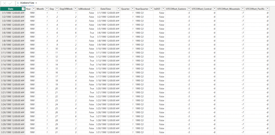Select Date cell 1/31/1990 12:00:00 AM

[x=13, y=132]
